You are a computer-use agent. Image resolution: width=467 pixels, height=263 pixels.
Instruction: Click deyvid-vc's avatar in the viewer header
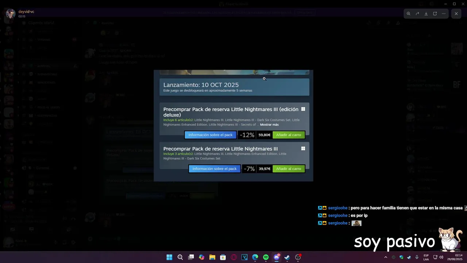[11, 14]
